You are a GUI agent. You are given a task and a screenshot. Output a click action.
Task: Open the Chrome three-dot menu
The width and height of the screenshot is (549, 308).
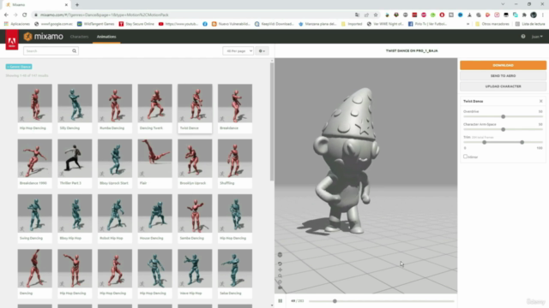point(543,15)
